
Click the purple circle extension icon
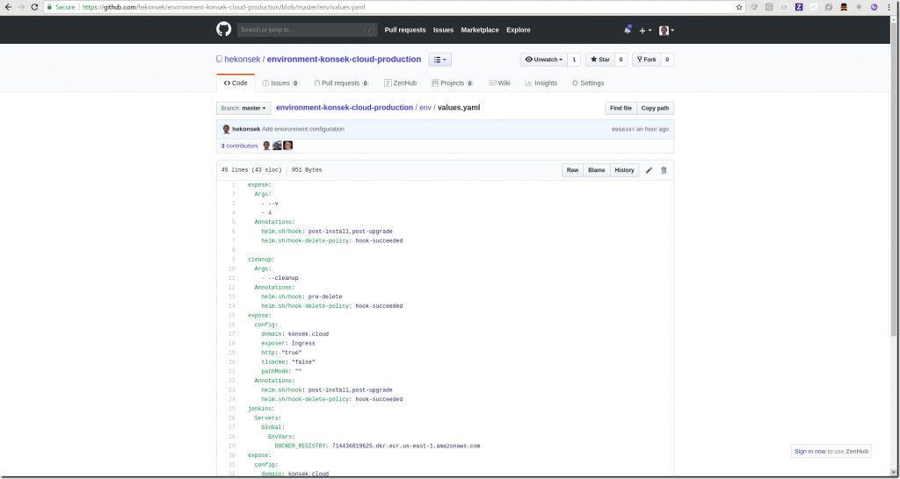874,7
